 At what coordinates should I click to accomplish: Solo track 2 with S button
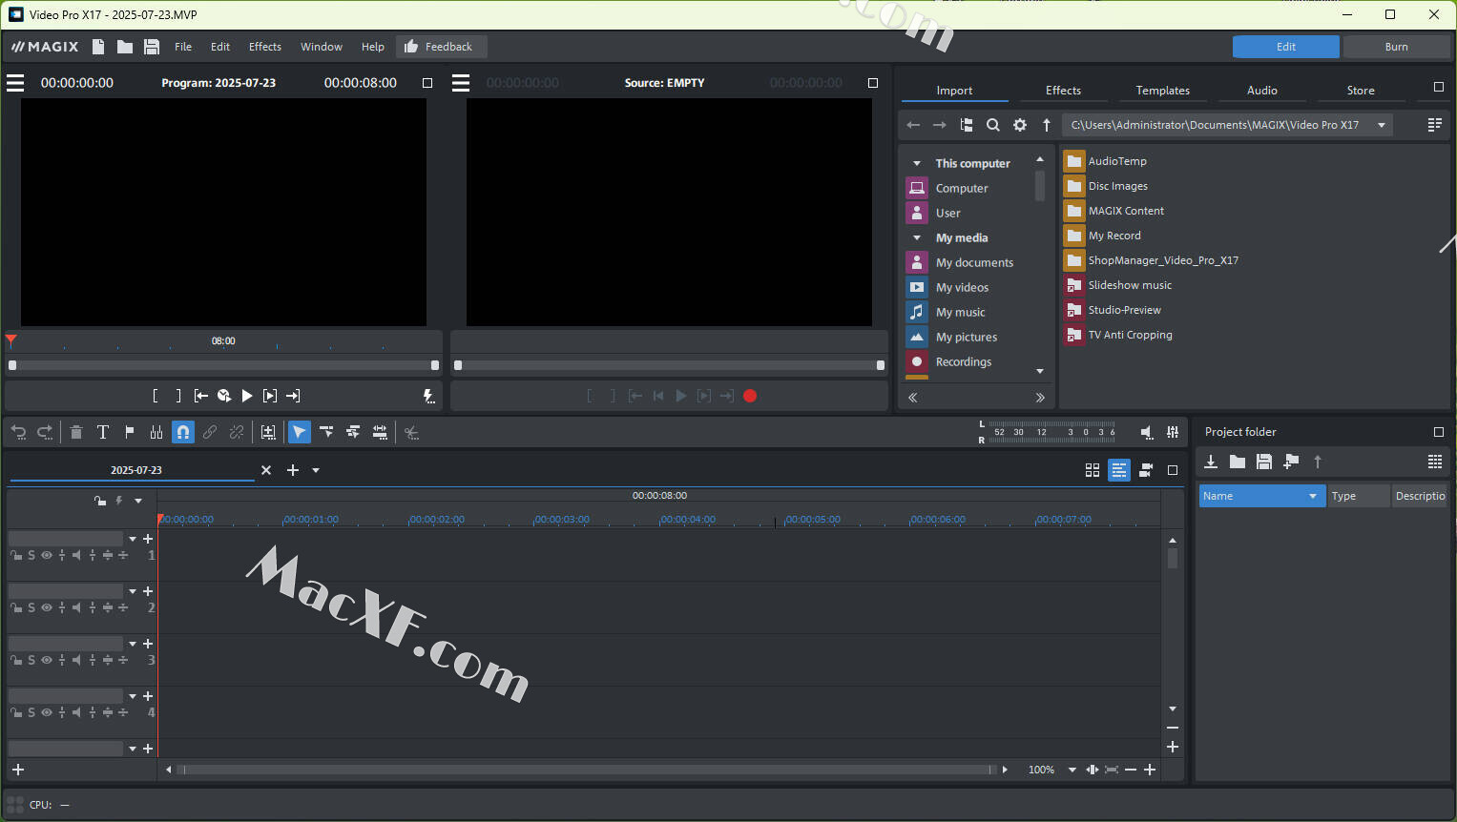coord(31,607)
